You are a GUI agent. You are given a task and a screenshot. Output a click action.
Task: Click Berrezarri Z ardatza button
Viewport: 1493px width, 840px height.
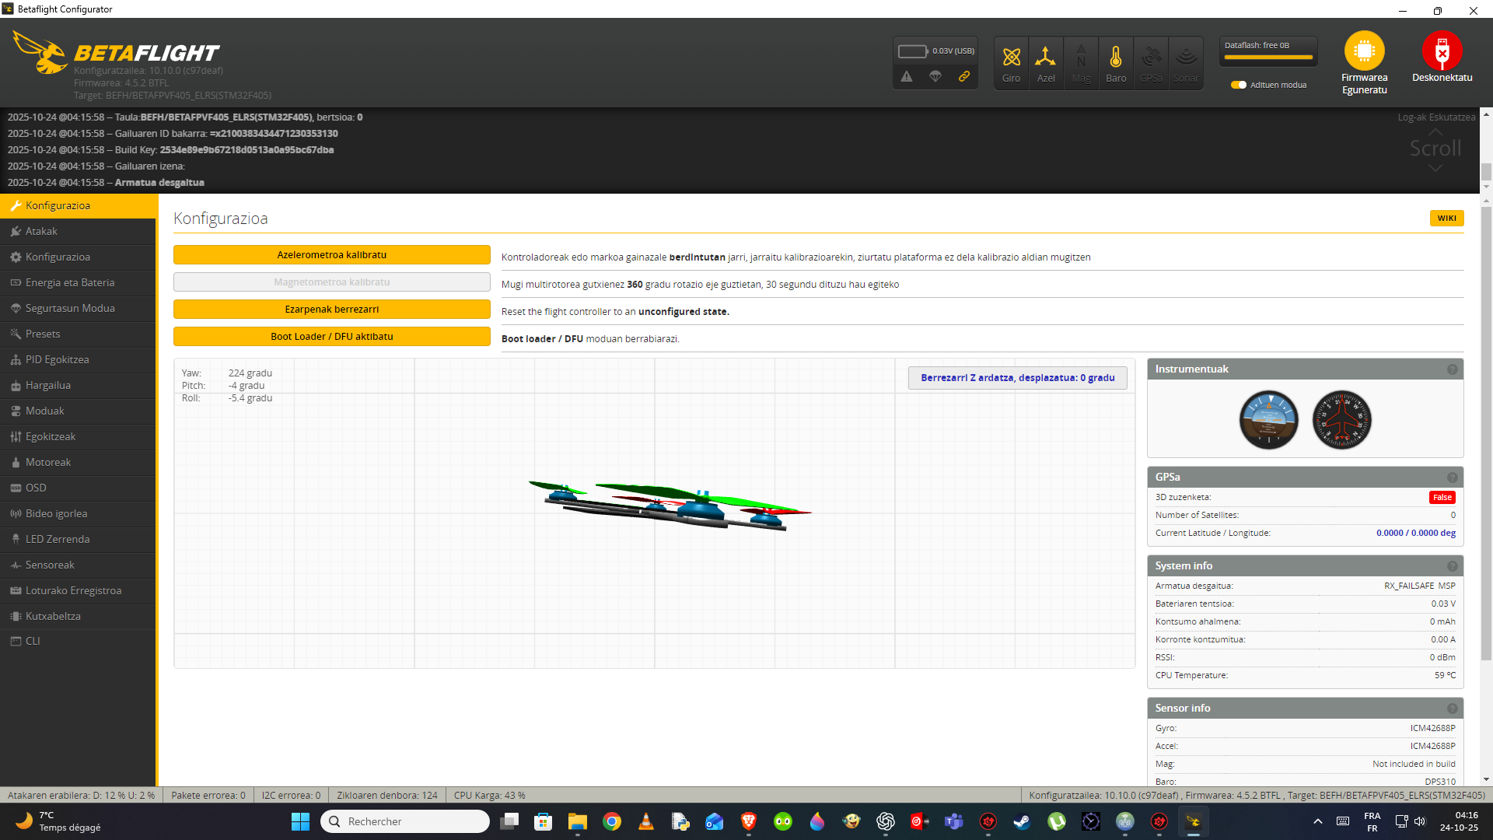pos(1017,378)
